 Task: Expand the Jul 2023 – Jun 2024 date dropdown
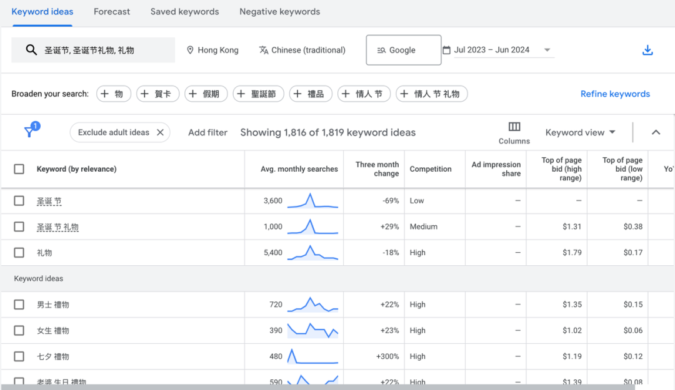tap(547, 50)
